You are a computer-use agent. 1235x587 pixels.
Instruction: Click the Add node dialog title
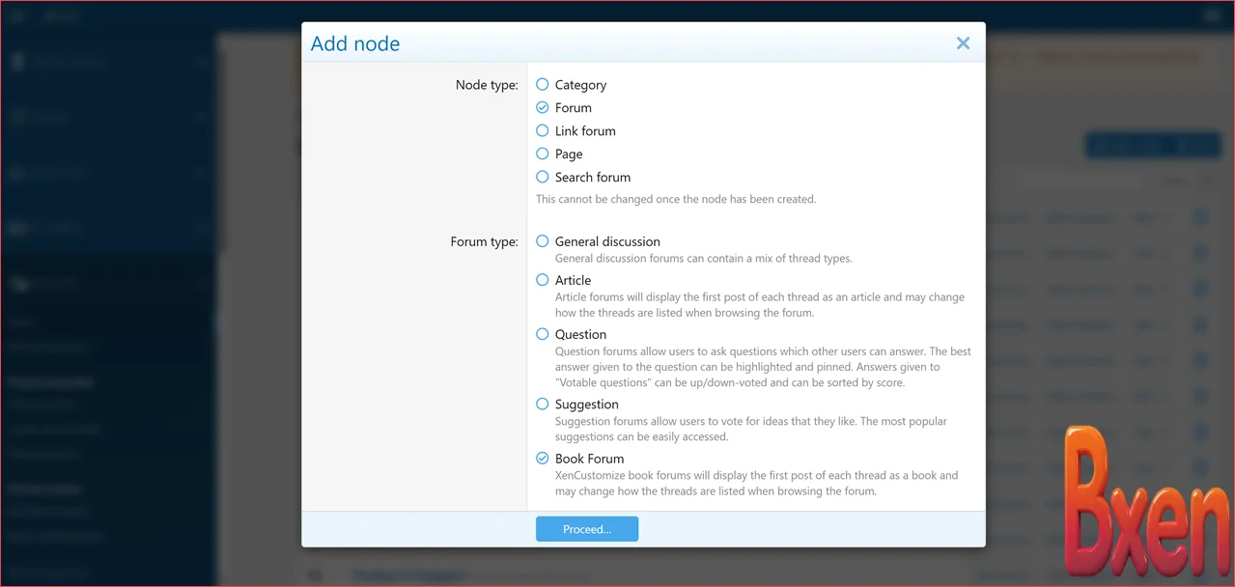355,44
